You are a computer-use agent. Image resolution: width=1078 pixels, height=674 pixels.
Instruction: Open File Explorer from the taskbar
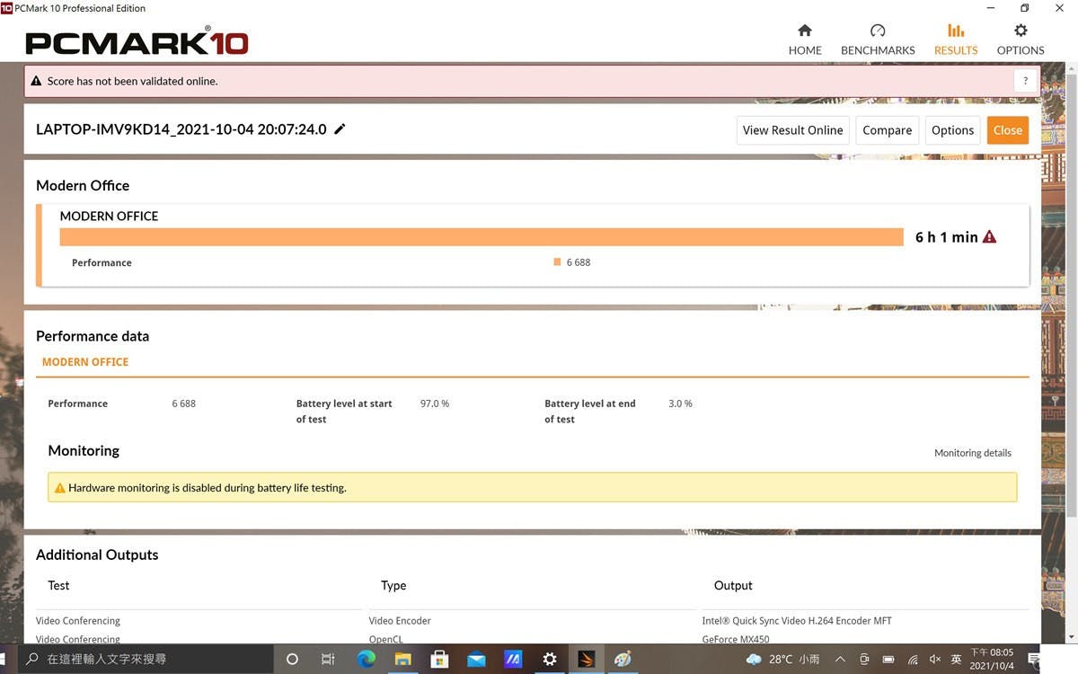click(x=402, y=659)
